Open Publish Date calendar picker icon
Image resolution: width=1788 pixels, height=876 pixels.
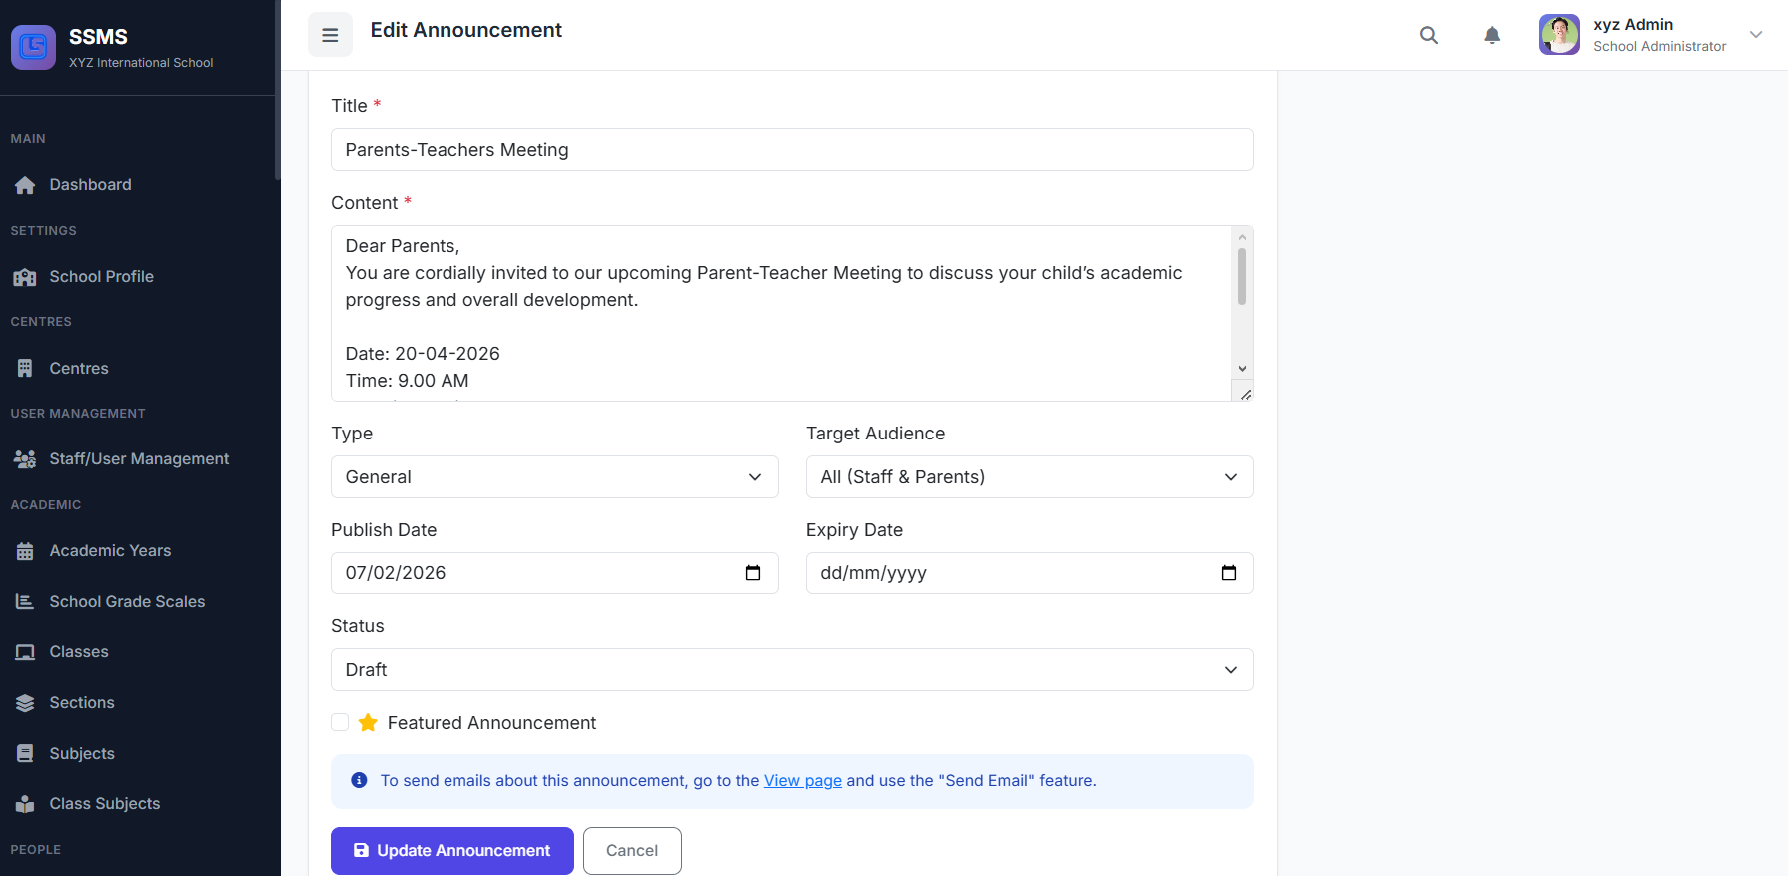[x=753, y=573]
